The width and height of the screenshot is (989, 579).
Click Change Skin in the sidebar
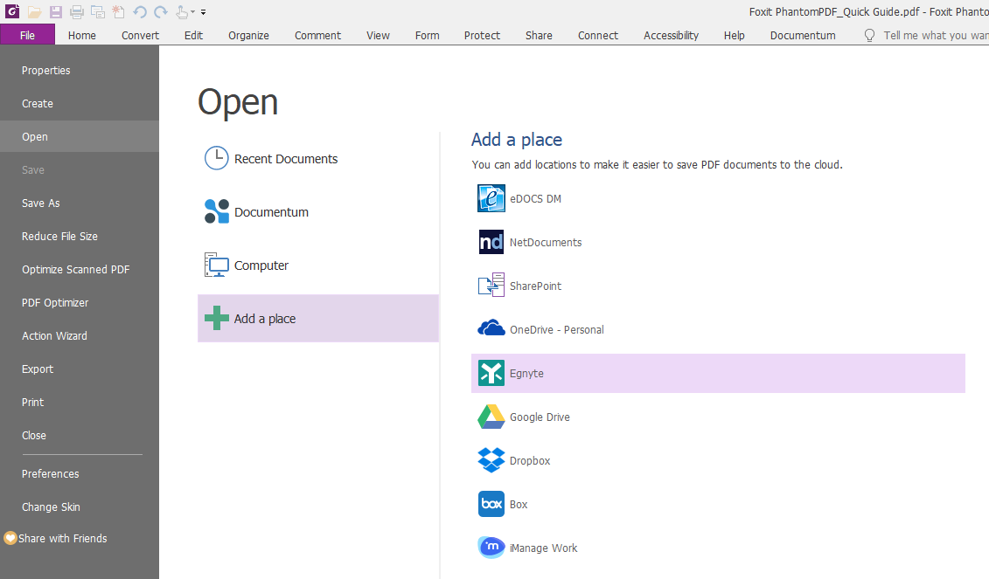pyautogui.click(x=51, y=507)
